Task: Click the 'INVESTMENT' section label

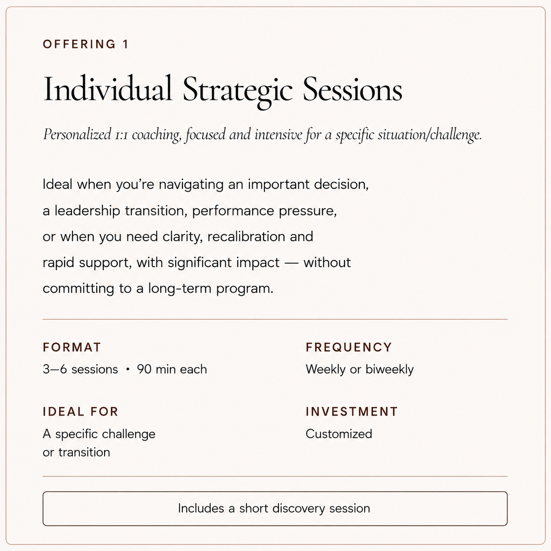Action: [352, 412]
